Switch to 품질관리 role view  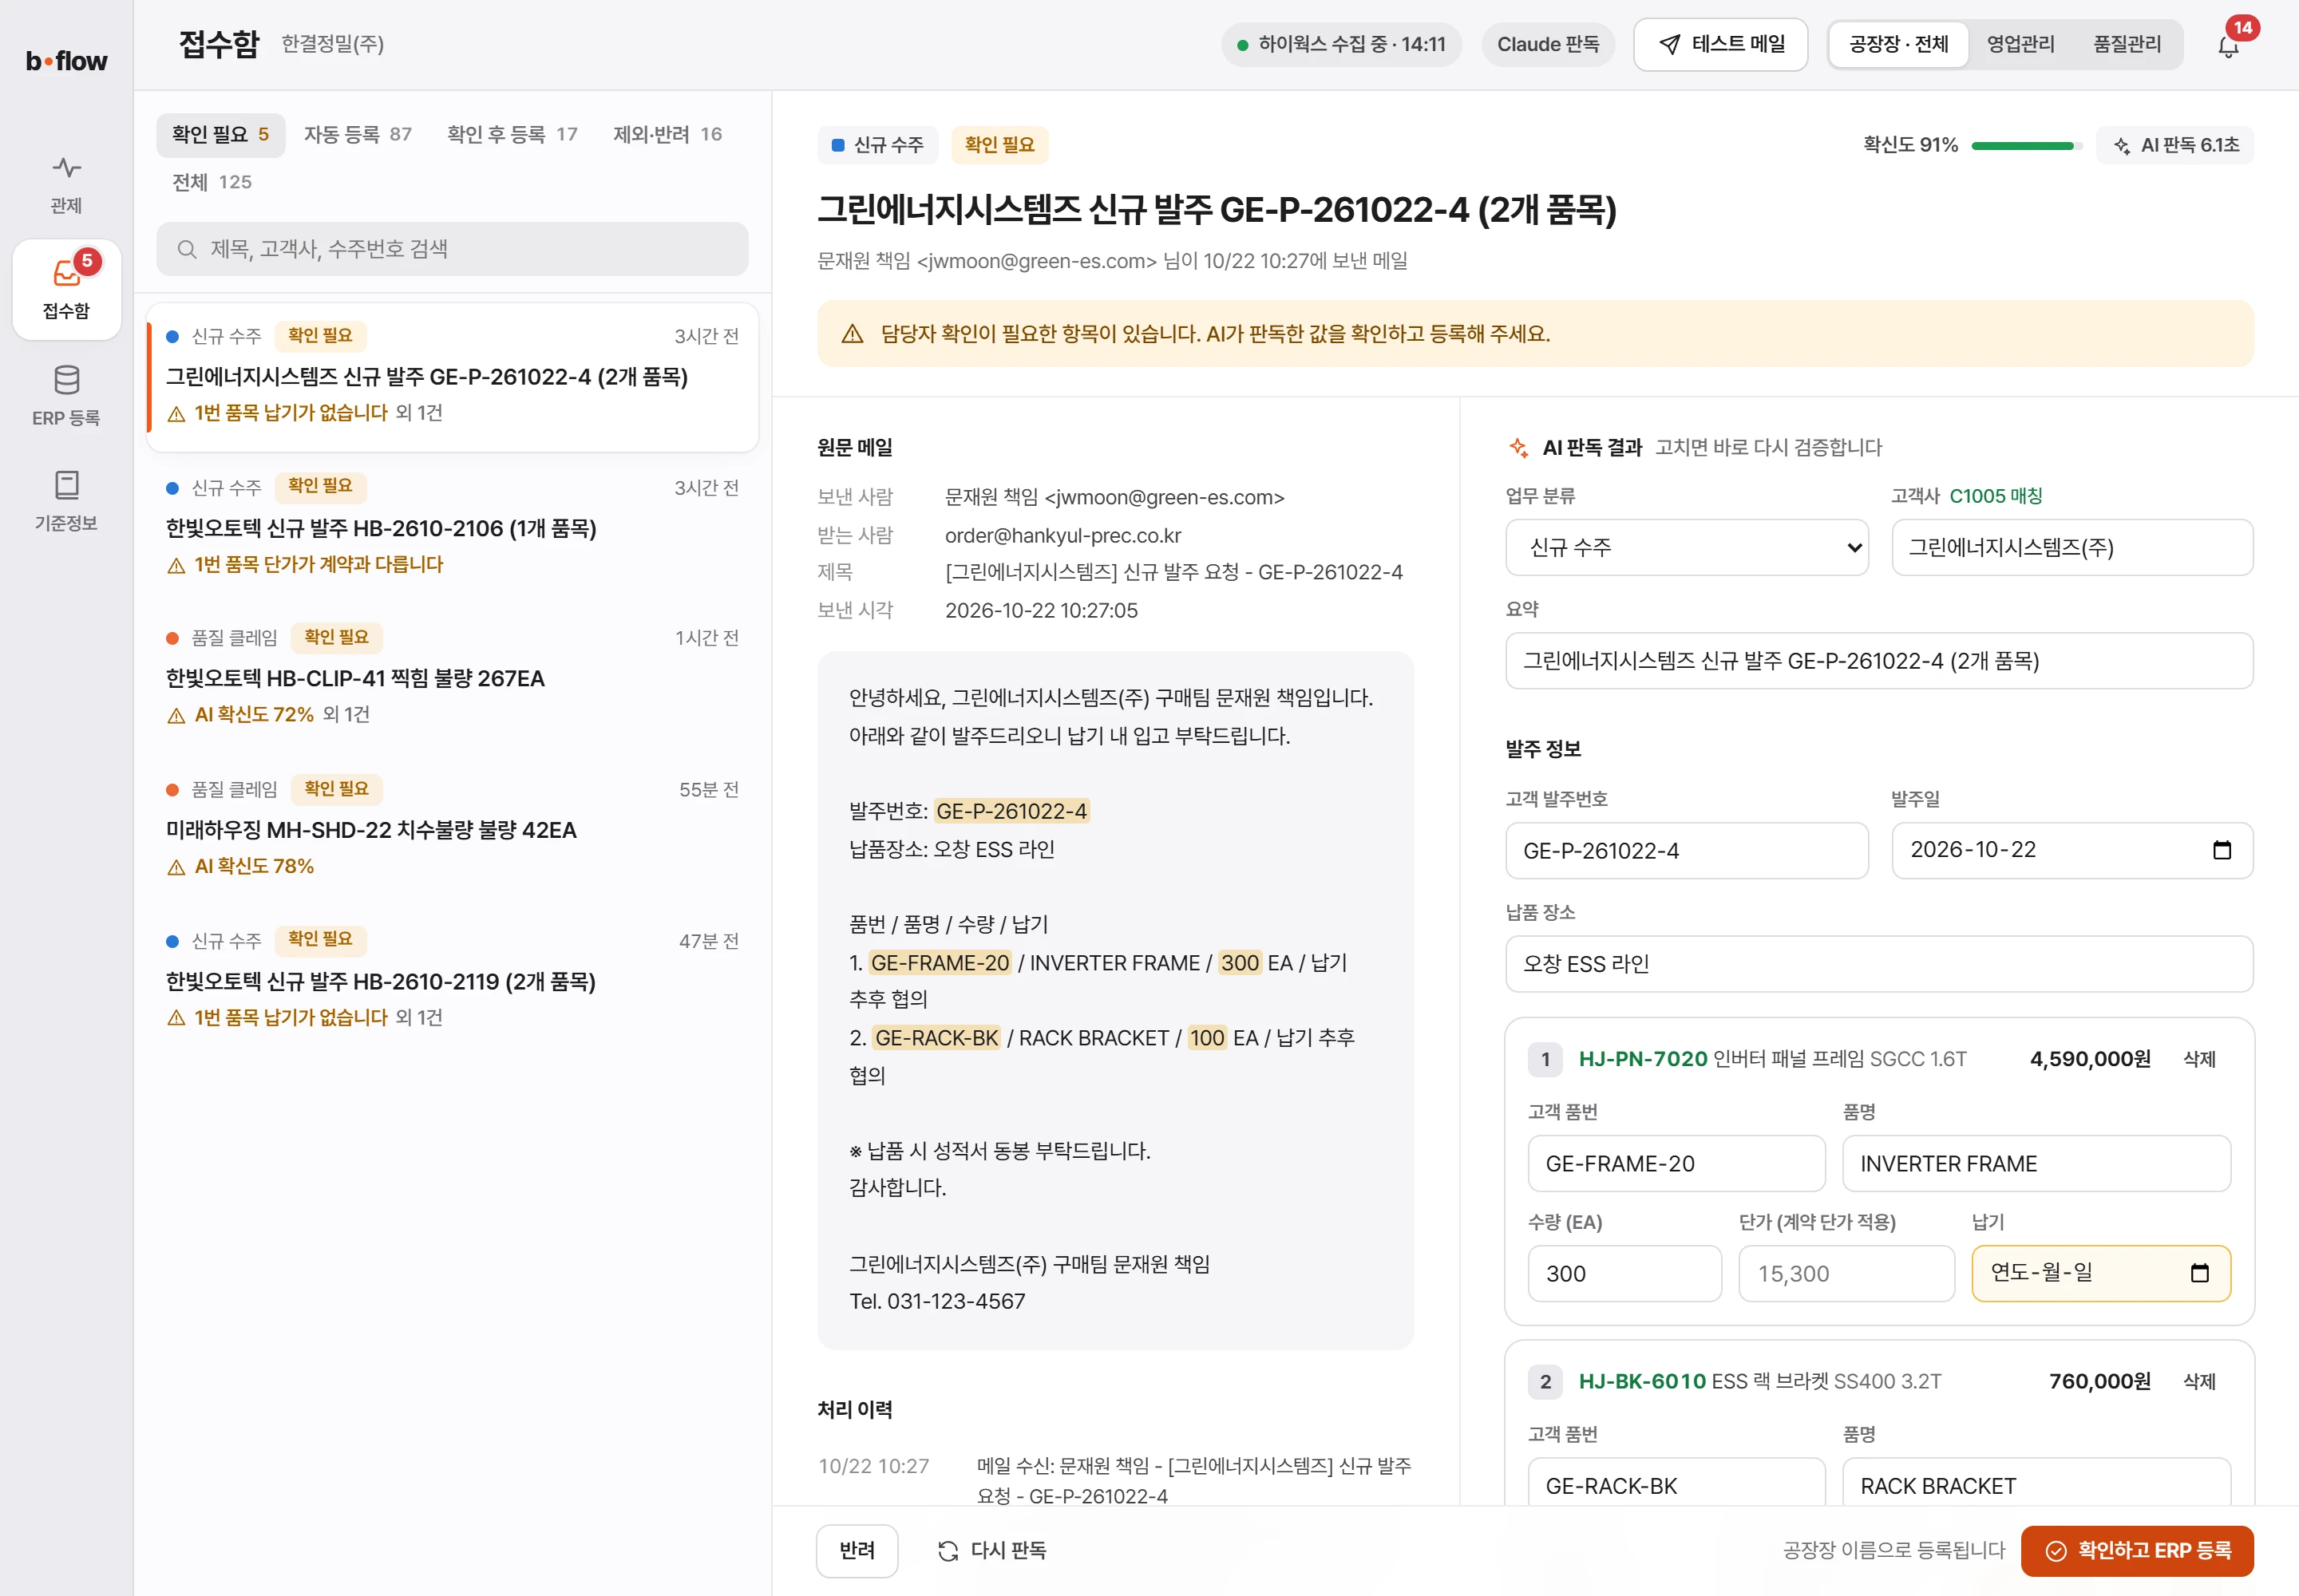point(2127,45)
